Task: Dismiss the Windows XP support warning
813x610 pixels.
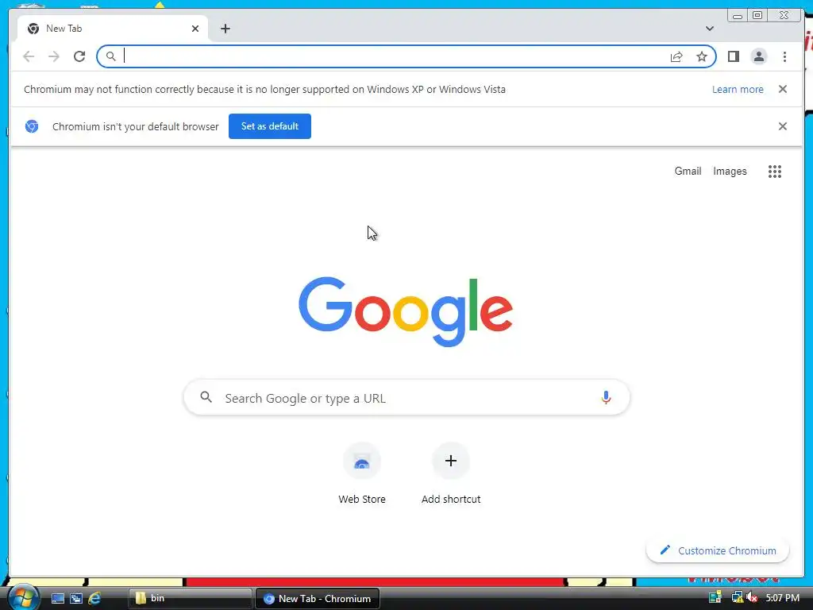Action: pos(782,89)
